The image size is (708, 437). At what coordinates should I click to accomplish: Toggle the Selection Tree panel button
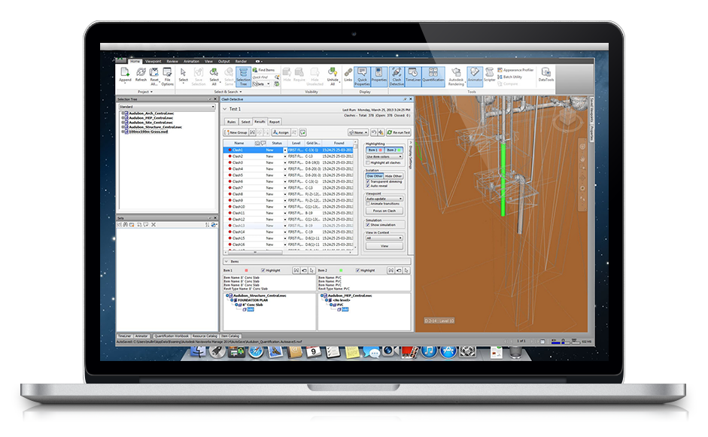243,77
